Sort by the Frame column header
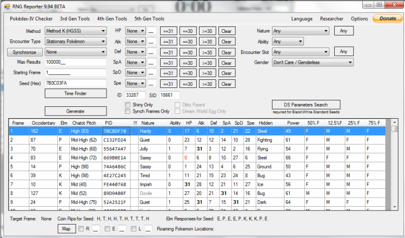Screen dimensions: 405x238 [x=18, y=123]
